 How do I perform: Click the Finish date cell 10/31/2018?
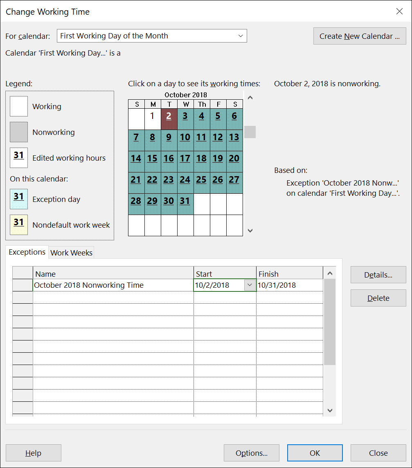(x=290, y=285)
